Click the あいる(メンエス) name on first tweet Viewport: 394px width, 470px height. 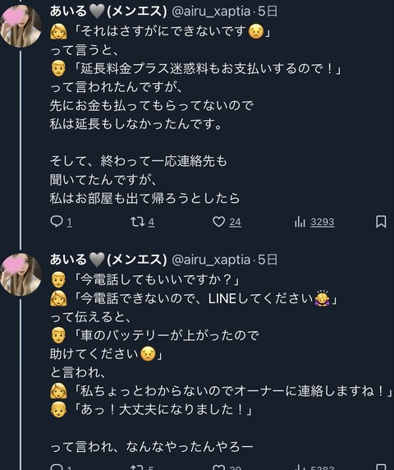click(x=108, y=12)
